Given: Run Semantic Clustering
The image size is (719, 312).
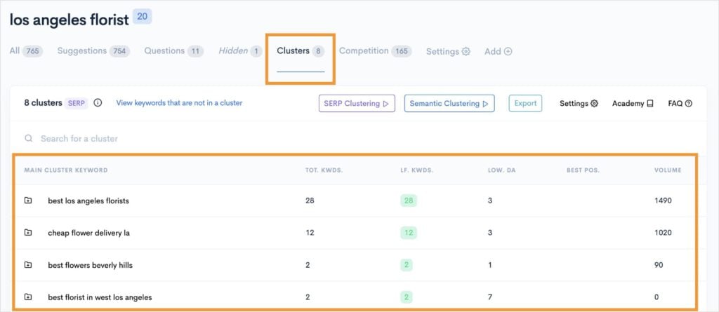Looking at the screenshot, I should [x=449, y=104].
